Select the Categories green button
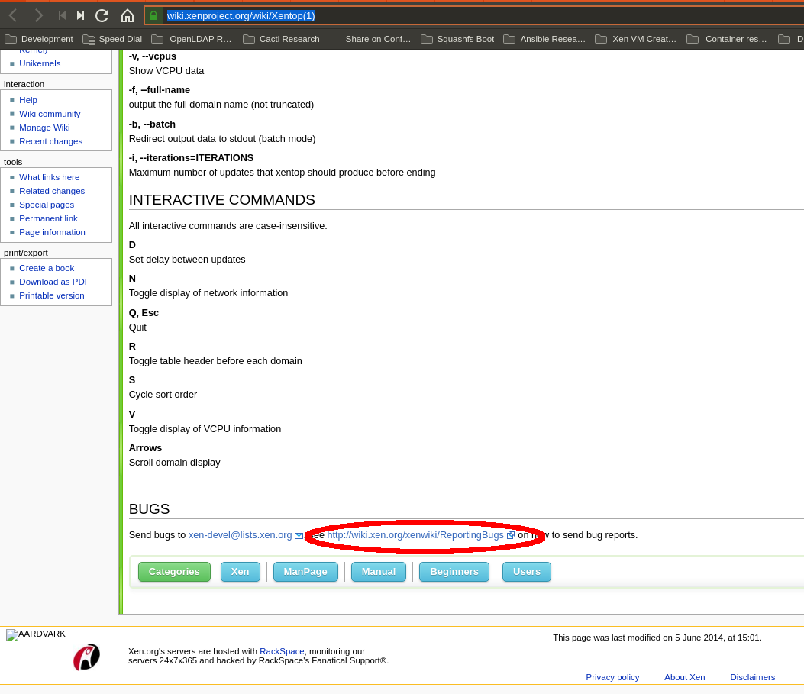Viewport: 804px width, 694px height. point(174,572)
